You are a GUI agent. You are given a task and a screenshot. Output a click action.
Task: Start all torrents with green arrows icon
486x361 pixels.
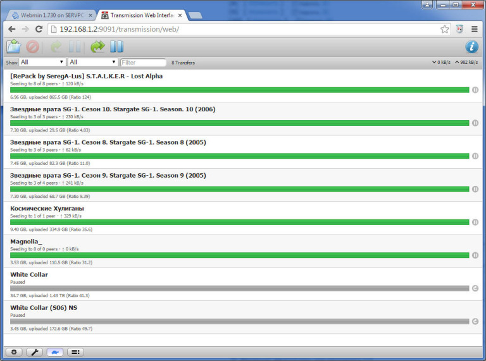(97, 47)
